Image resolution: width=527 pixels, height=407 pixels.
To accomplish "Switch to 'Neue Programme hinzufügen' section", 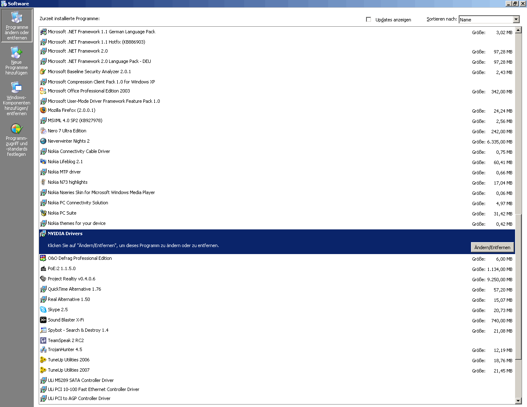I will [16, 61].
